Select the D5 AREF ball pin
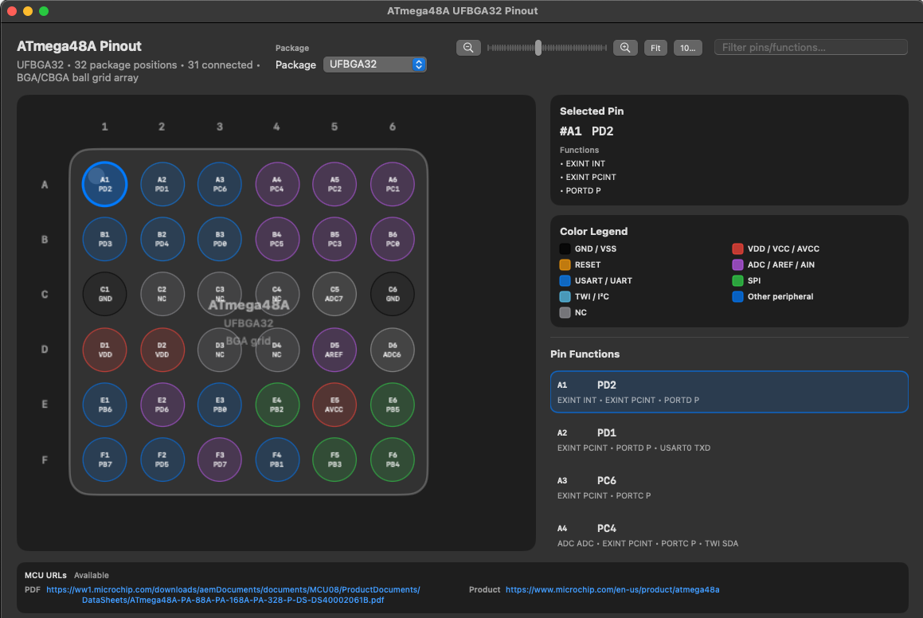923x618 pixels. (334, 350)
